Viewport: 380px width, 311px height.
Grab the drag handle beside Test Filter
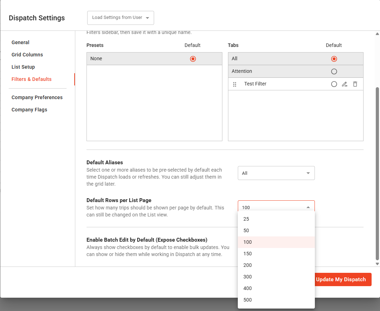[x=235, y=84]
